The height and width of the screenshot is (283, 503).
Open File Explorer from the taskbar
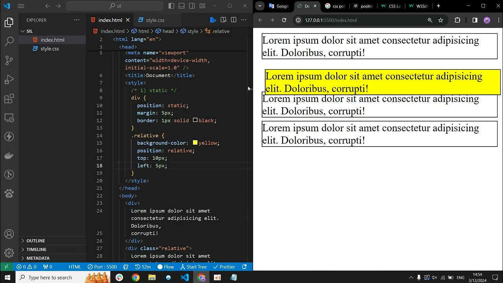152,277
